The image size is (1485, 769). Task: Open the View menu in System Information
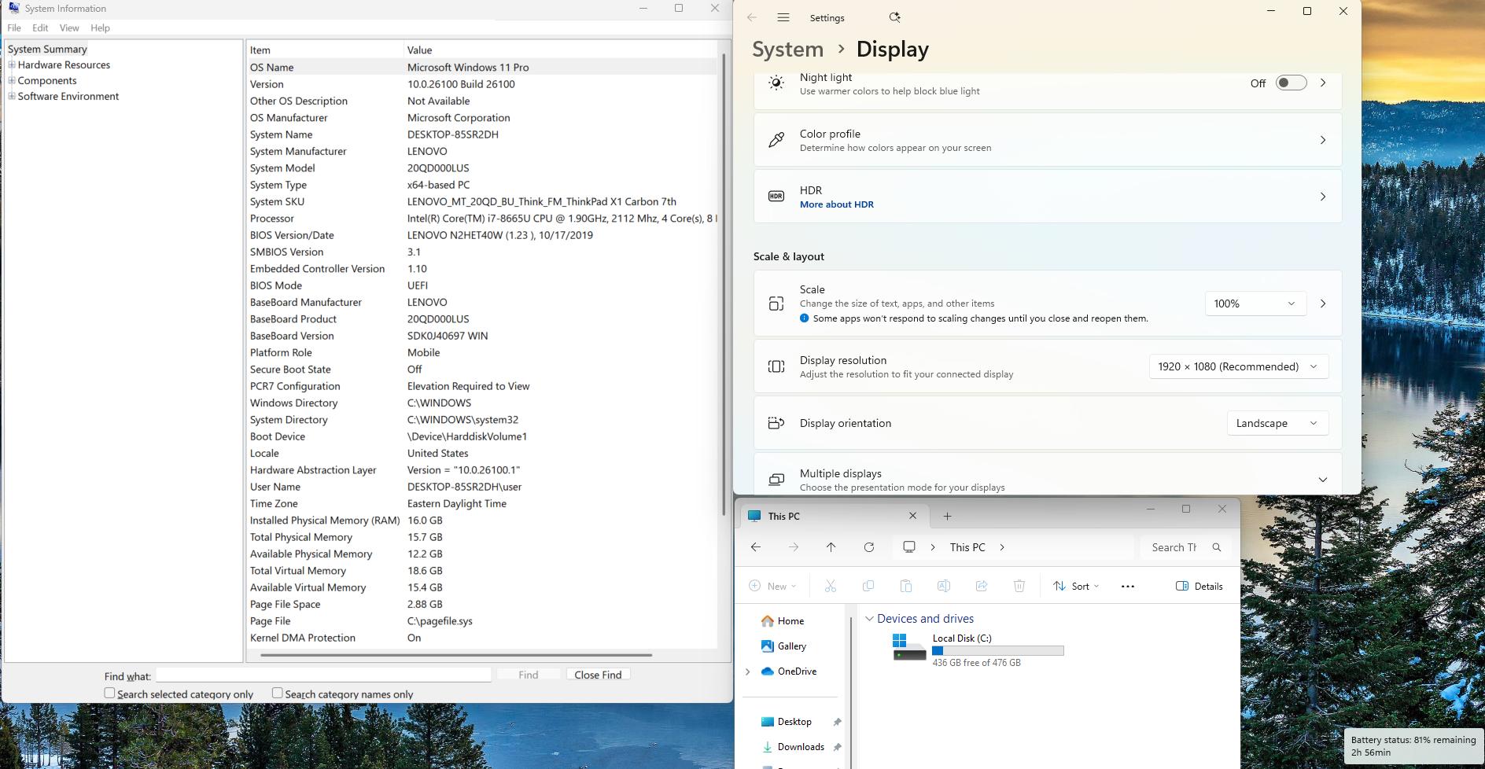pos(69,28)
